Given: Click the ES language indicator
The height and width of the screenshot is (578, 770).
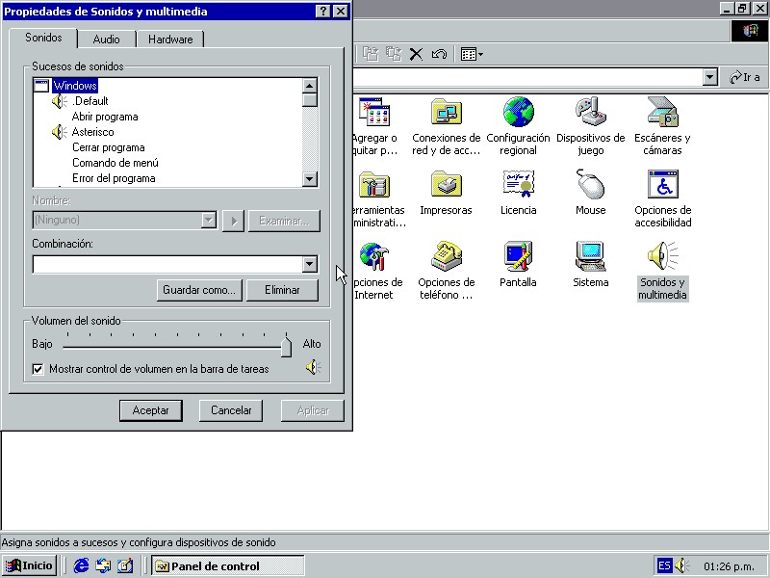Looking at the screenshot, I should [x=664, y=565].
